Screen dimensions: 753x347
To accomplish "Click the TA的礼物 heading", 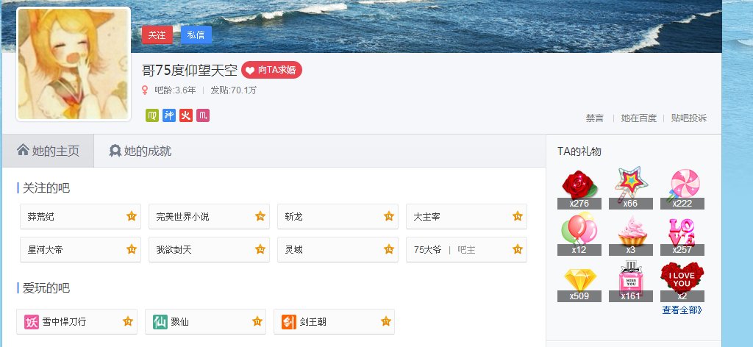I will point(579,151).
